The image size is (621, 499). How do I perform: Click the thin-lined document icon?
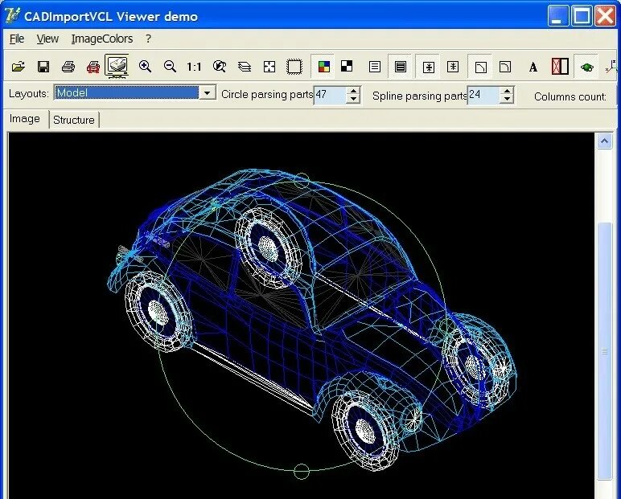(375, 67)
